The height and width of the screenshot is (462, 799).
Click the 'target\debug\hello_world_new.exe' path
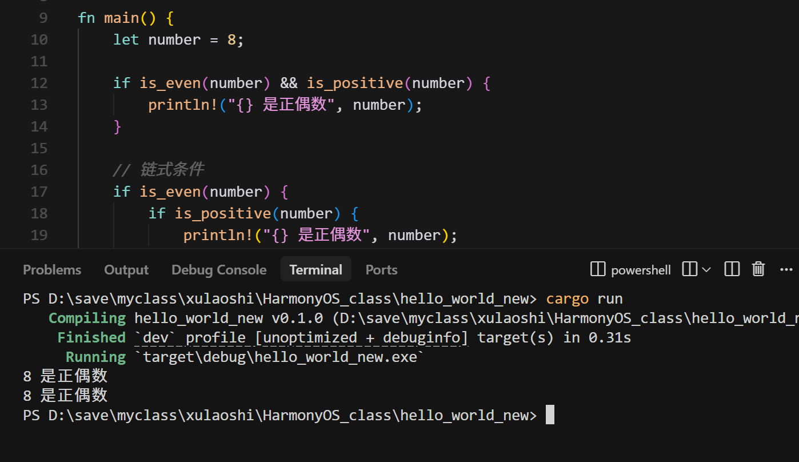pos(279,357)
